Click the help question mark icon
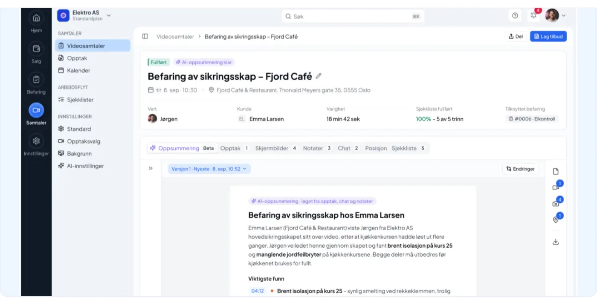597x298 pixels. click(x=515, y=16)
